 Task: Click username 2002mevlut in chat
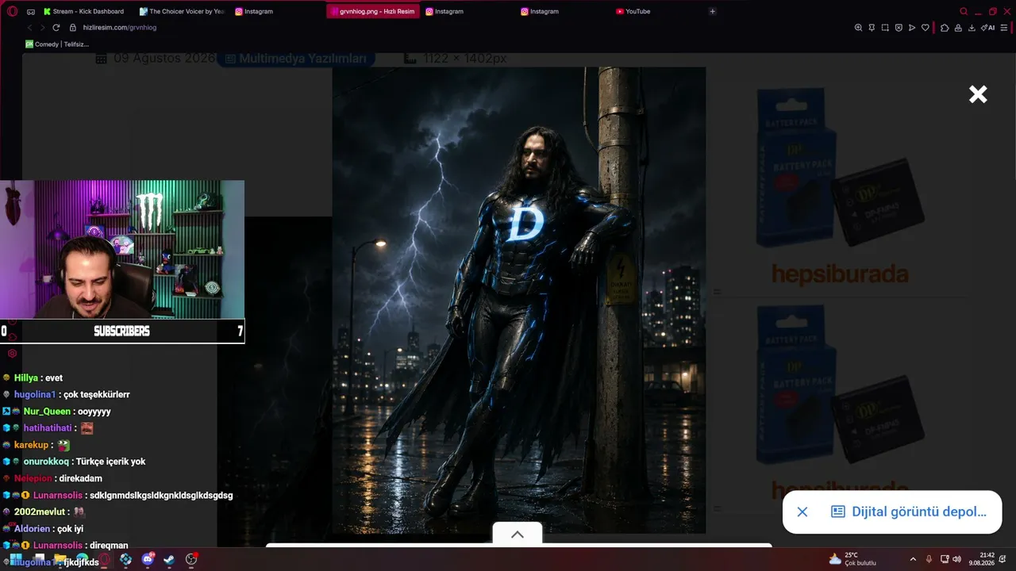coord(40,512)
